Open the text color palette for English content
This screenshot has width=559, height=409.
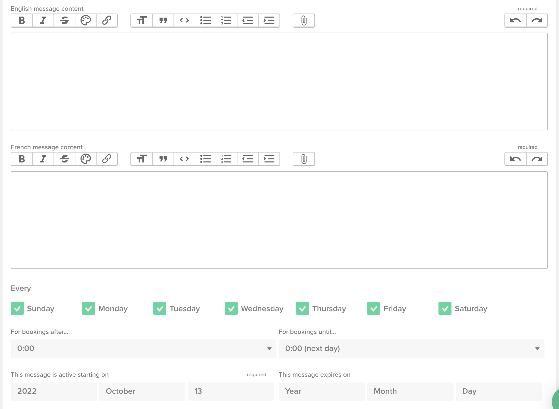[x=86, y=20]
